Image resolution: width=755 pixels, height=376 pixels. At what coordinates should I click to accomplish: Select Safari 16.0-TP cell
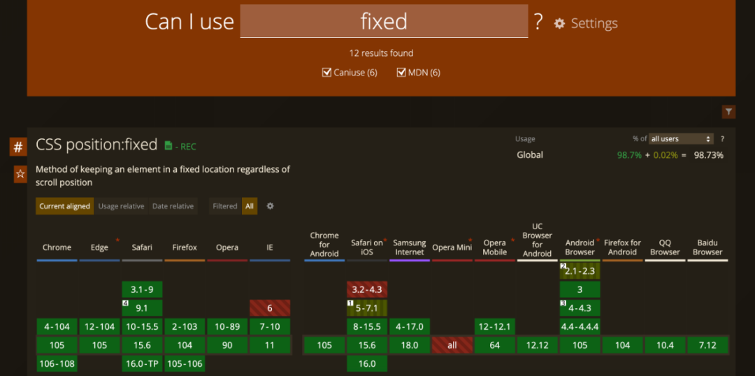[142, 363]
